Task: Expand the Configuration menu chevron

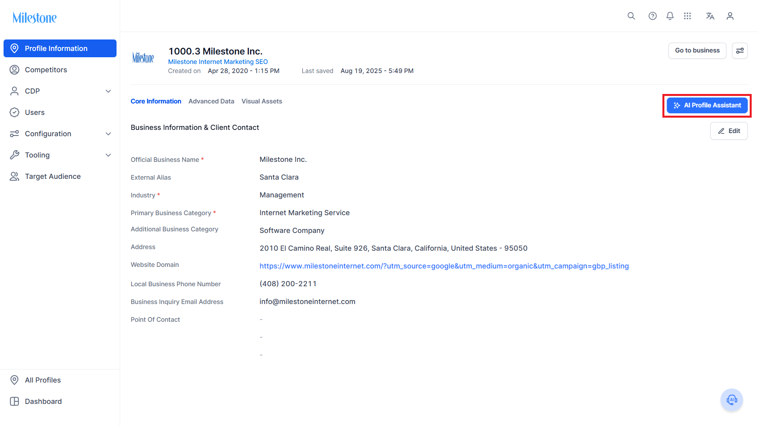Action: pos(108,134)
